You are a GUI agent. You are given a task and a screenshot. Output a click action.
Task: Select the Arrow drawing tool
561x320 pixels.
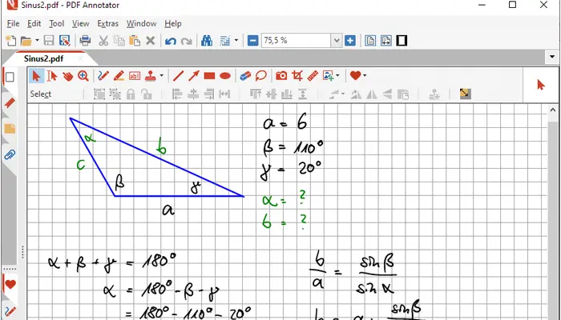click(x=194, y=76)
